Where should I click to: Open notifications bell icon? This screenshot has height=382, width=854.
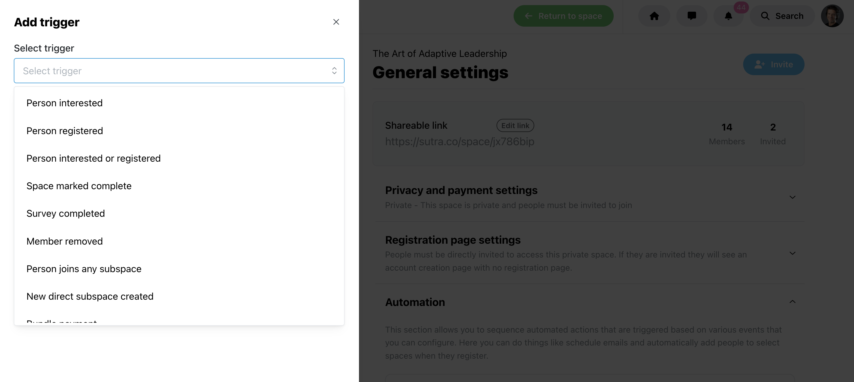(728, 16)
